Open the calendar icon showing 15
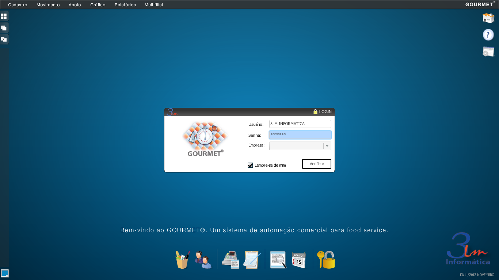 click(299, 260)
